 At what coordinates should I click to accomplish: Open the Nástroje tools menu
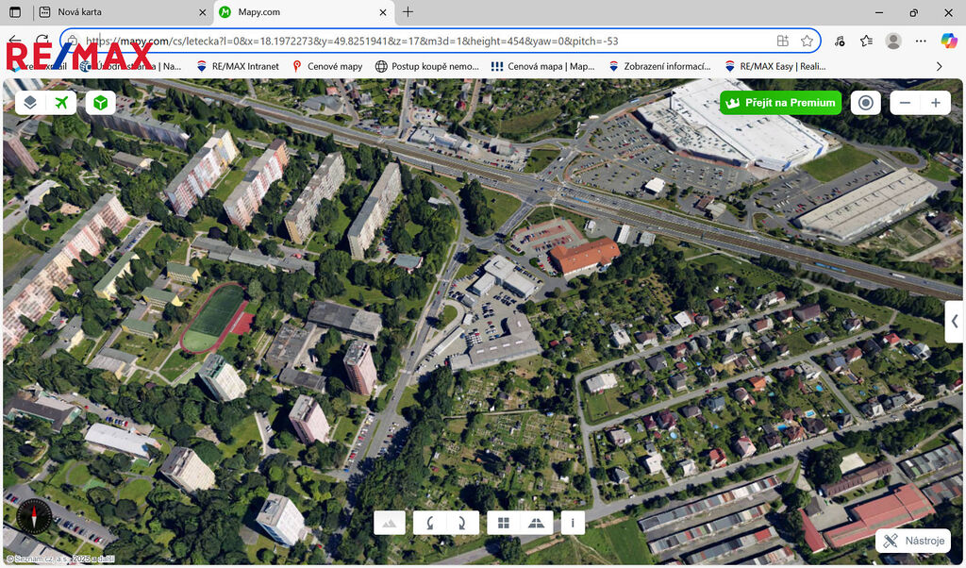913,541
